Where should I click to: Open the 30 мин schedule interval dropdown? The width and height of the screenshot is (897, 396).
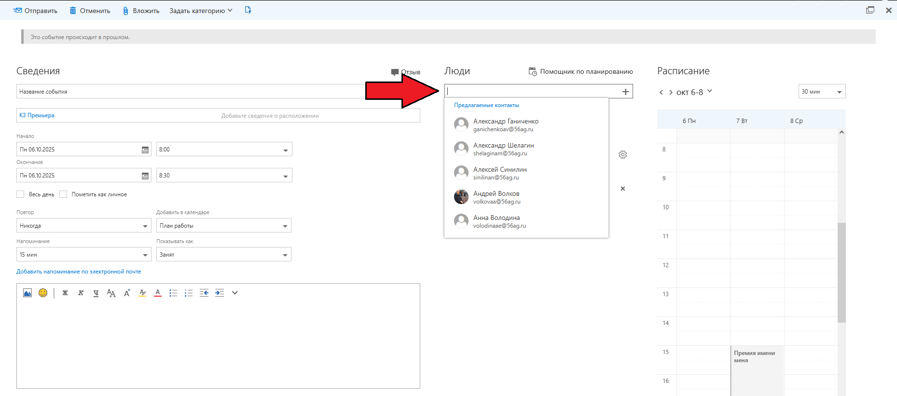pyautogui.click(x=822, y=92)
